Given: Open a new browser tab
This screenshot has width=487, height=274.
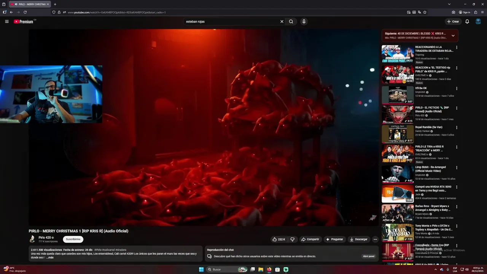Looking at the screenshot, I should tap(55, 4).
